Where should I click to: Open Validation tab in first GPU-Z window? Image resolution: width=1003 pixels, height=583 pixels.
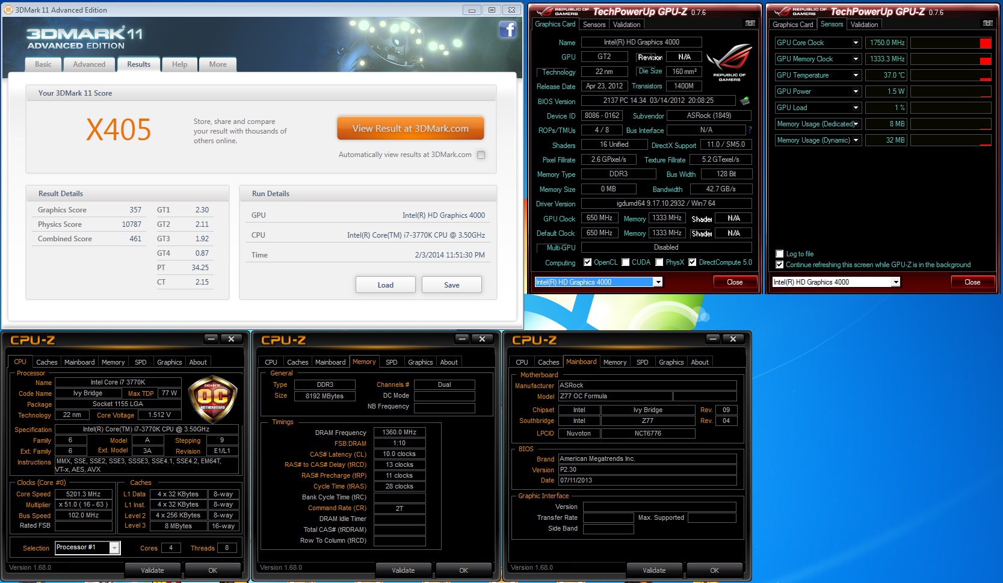(626, 25)
